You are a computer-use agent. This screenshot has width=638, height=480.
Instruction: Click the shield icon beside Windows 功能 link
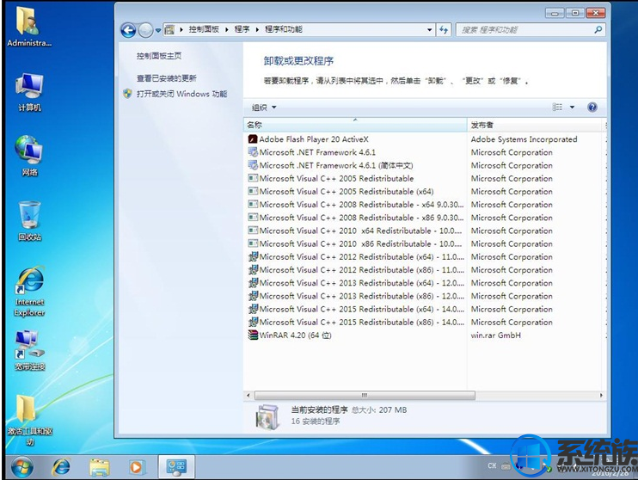tap(127, 94)
